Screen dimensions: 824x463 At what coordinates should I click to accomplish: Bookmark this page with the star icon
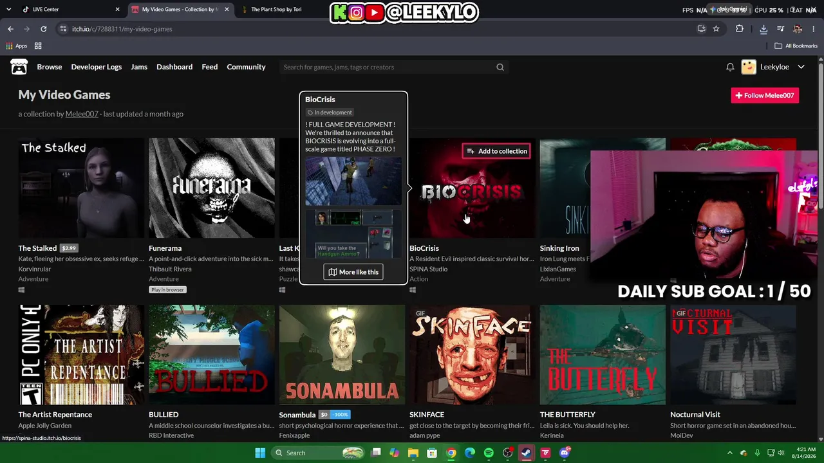[x=716, y=29]
